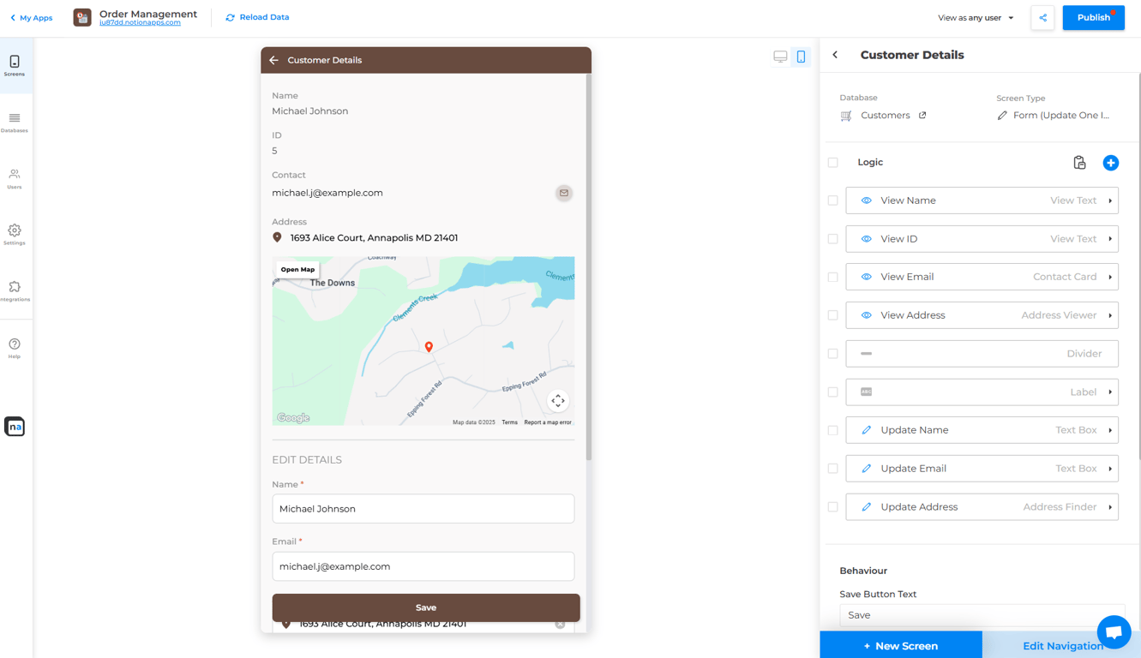1141x658 pixels.
Task: Open the Users sidebar section
Action: point(15,178)
